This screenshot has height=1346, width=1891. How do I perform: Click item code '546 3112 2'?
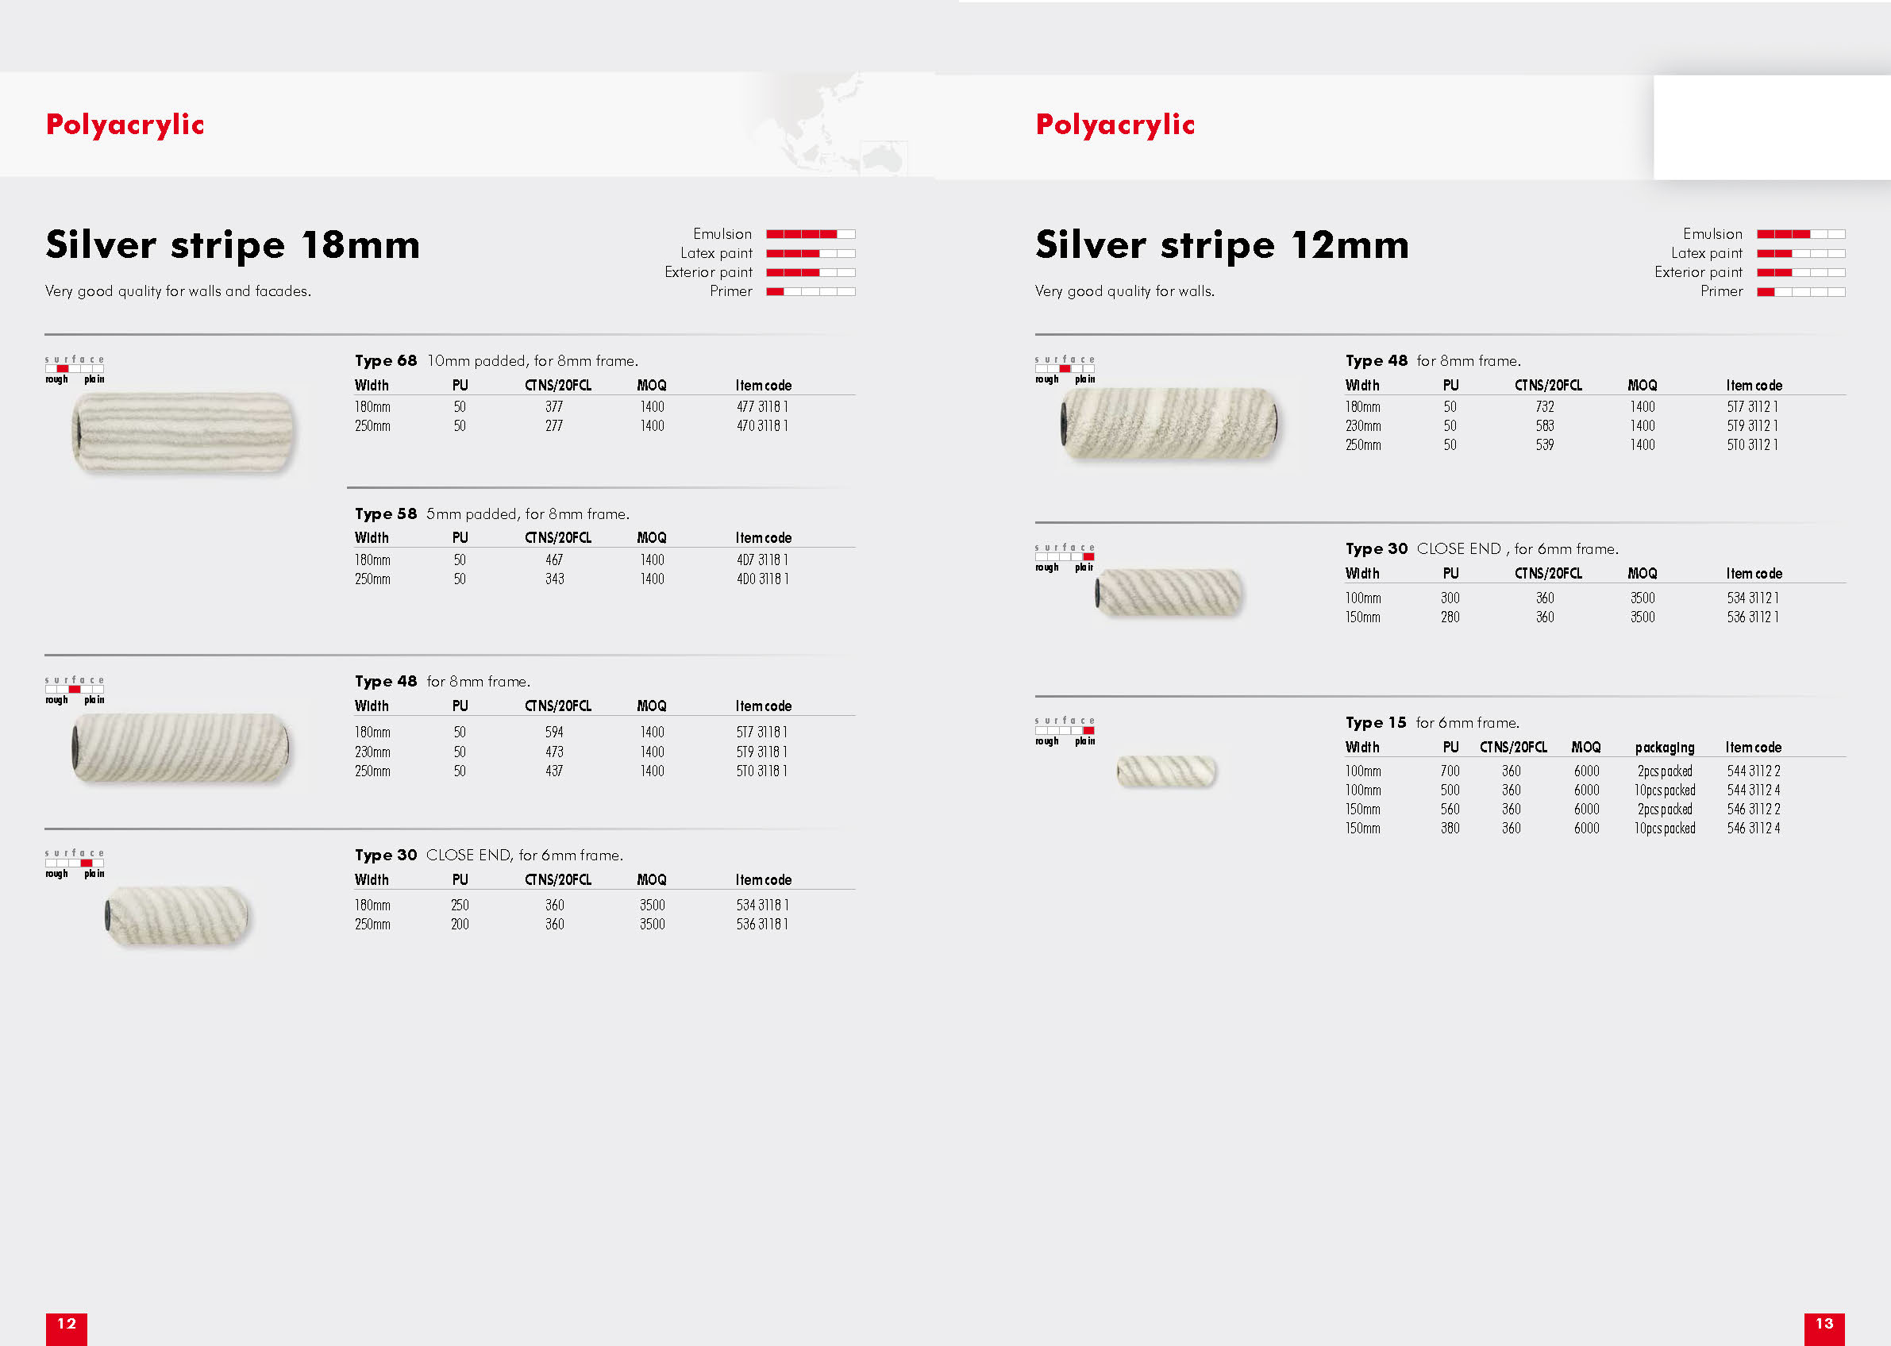pos(1754,810)
